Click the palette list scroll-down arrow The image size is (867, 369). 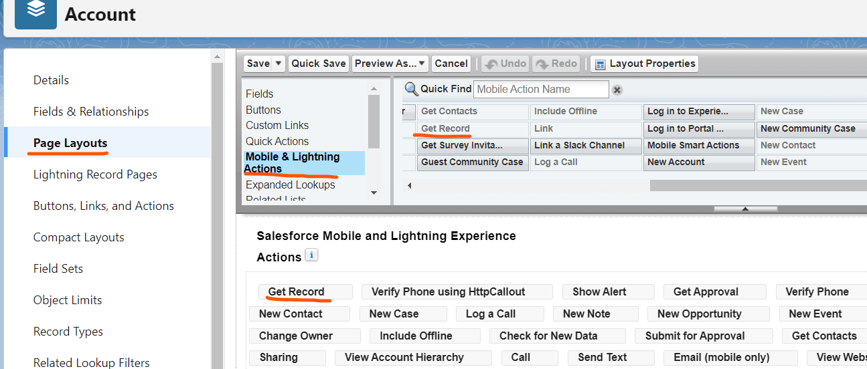pos(374,193)
